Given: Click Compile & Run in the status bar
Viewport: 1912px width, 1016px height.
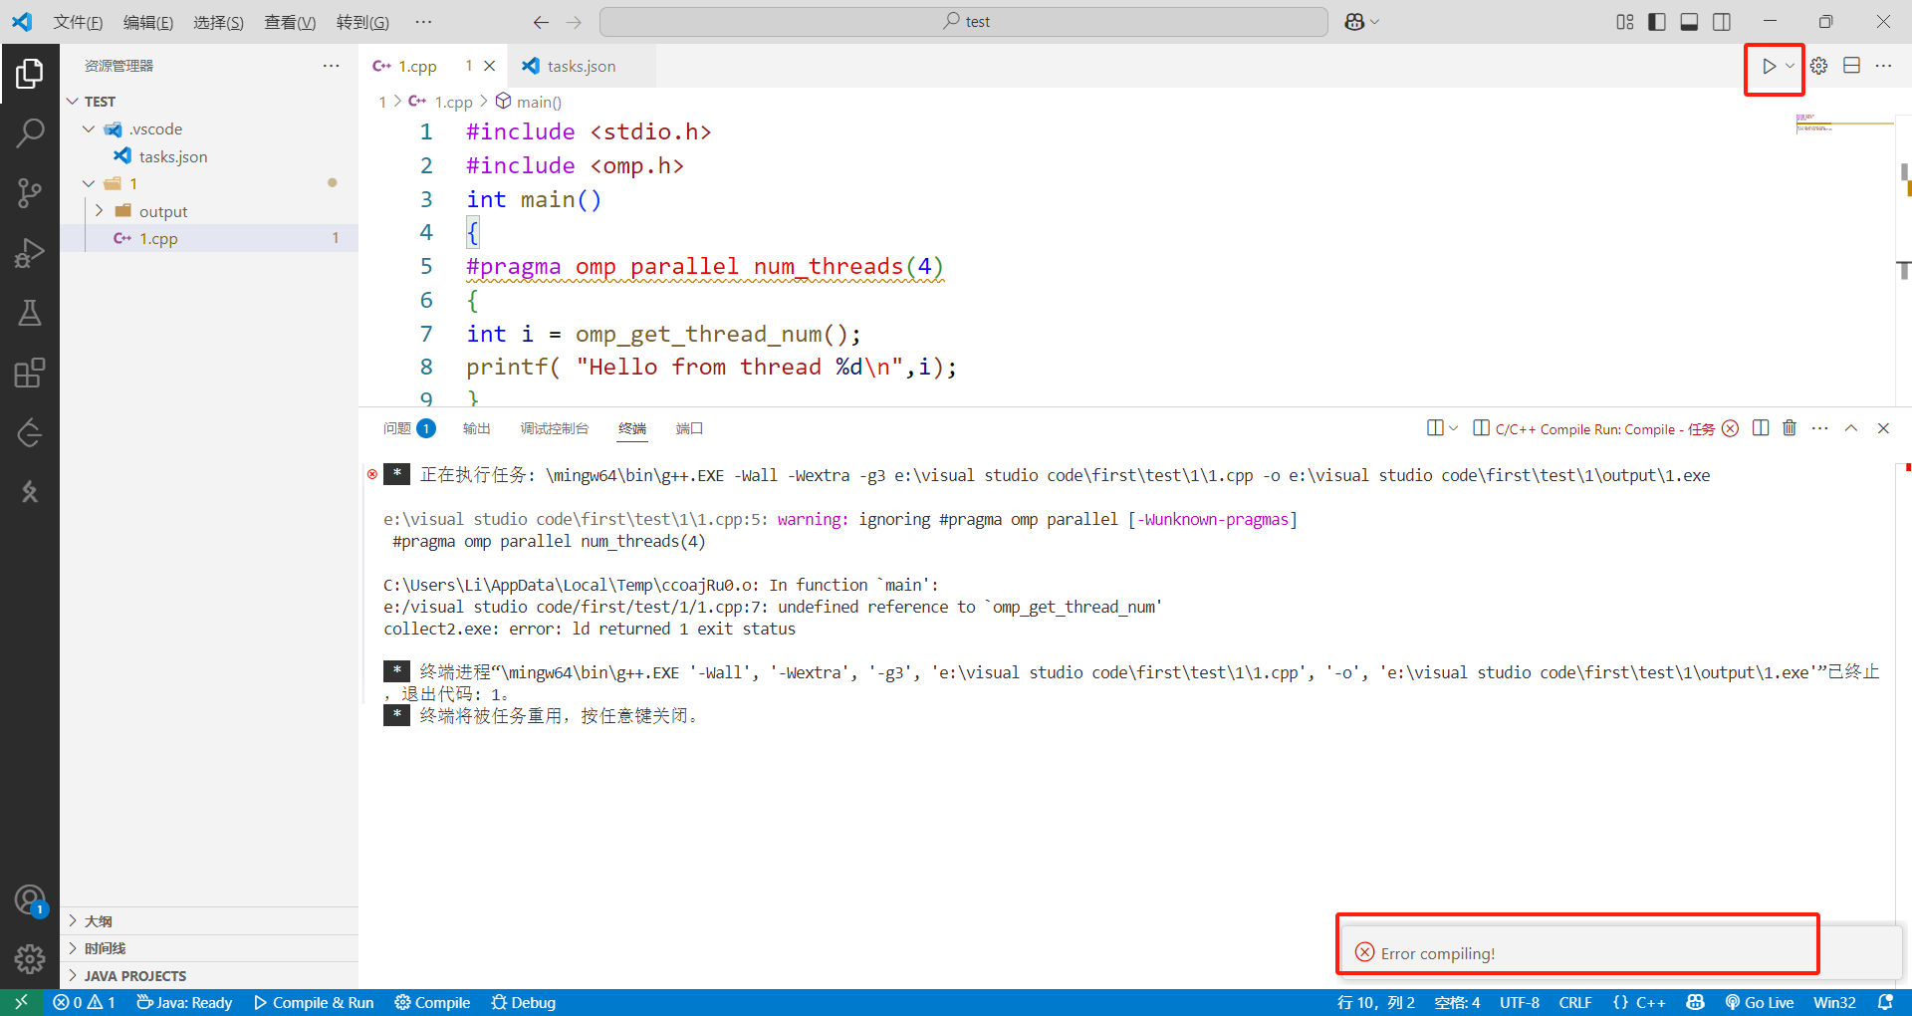Looking at the screenshot, I should (x=313, y=1002).
